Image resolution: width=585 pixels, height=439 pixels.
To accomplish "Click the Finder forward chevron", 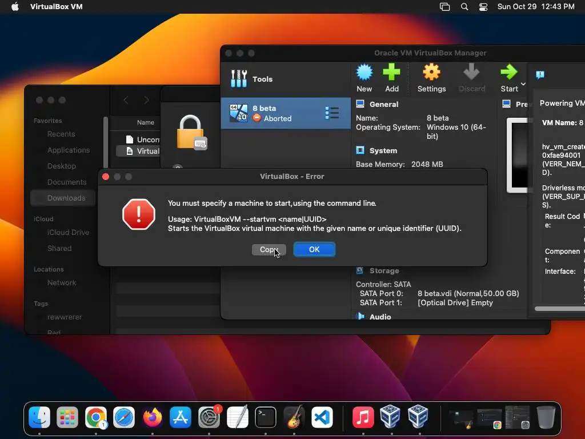I will point(147,100).
